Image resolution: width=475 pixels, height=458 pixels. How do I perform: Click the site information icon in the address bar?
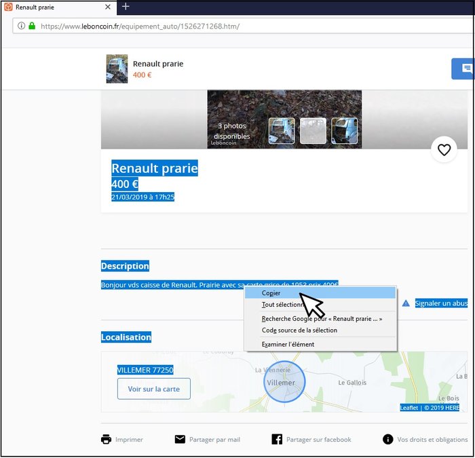pos(21,26)
